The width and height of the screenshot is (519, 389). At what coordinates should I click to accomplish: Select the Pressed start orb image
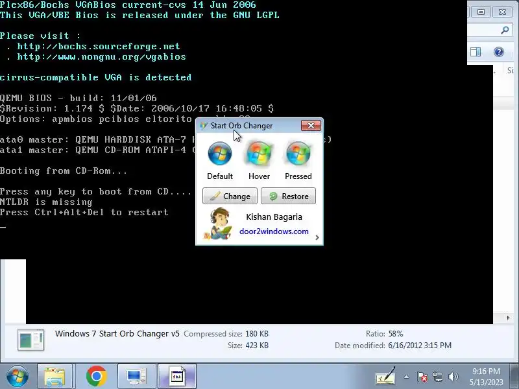[x=298, y=153]
